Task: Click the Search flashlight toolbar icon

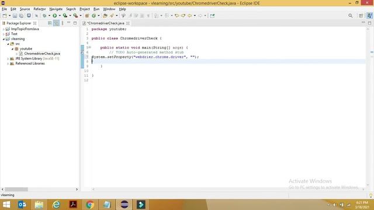Action: [x=112, y=16]
